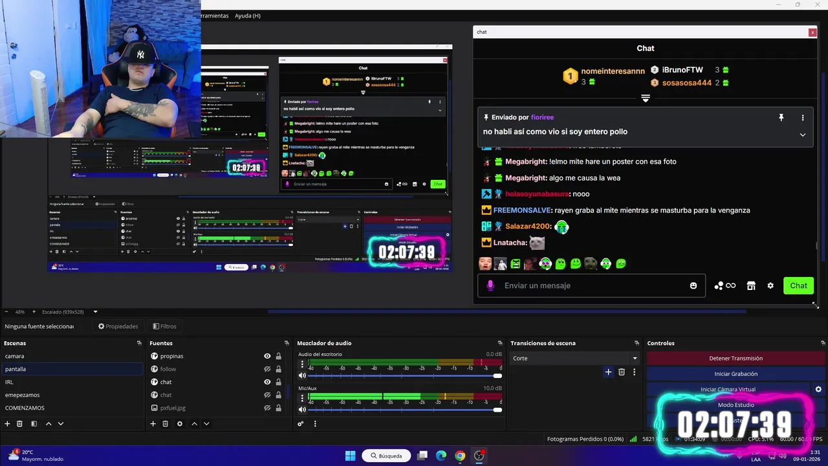Adjust Audio del escritorio volume slider
828x466 pixels.
click(404, 375)
